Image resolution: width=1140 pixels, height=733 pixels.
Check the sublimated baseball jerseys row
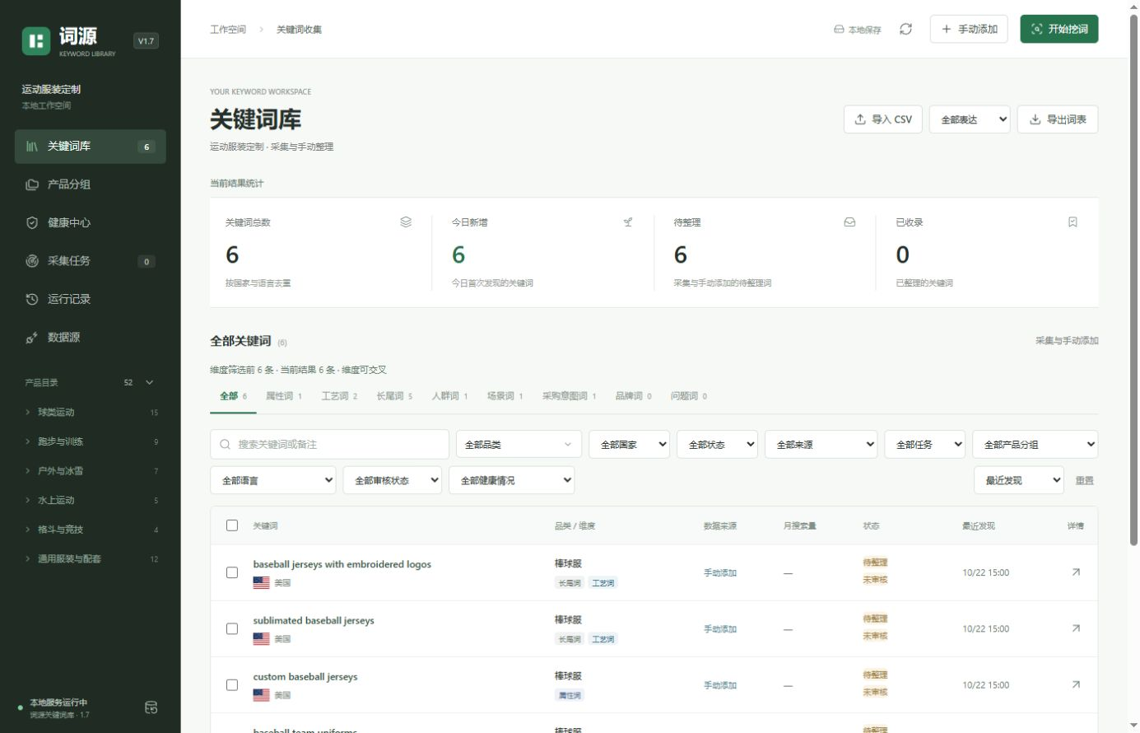(232, 628)
